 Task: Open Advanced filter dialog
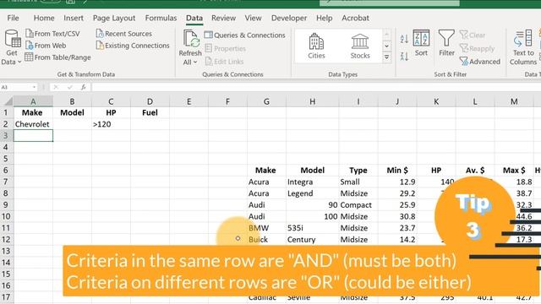[480, 62]
